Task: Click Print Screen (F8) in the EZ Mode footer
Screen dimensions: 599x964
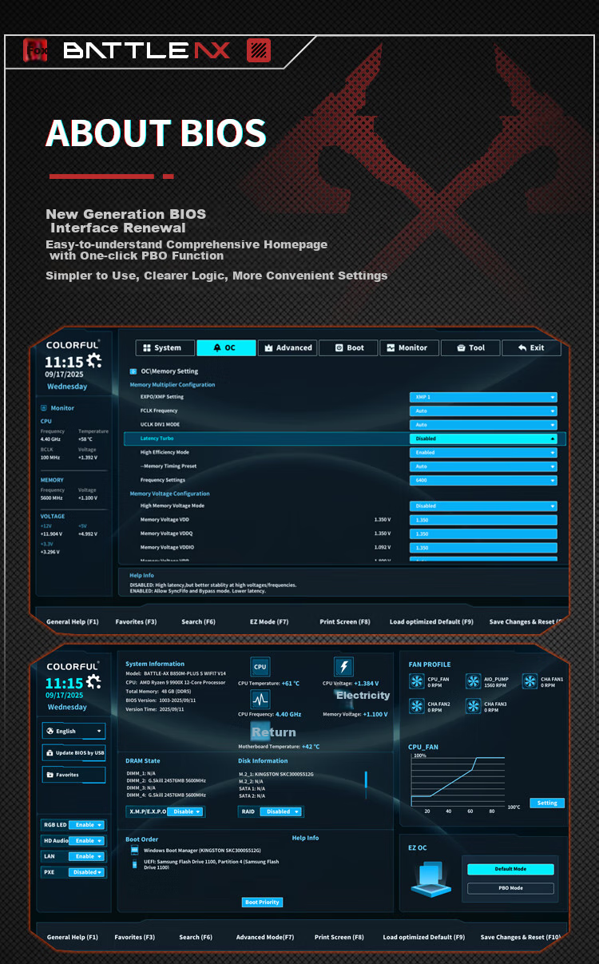Action: 339,937
